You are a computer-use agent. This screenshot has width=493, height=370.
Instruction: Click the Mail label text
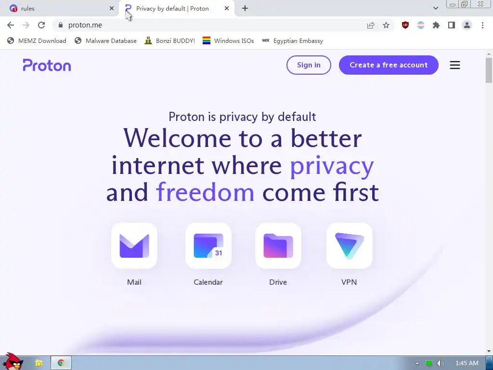pos(134,282)
